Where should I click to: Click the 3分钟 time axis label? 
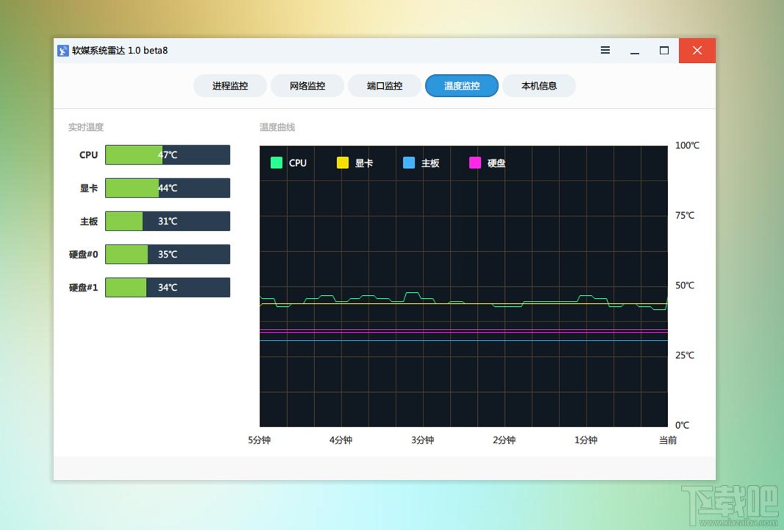tap(423, 440)
